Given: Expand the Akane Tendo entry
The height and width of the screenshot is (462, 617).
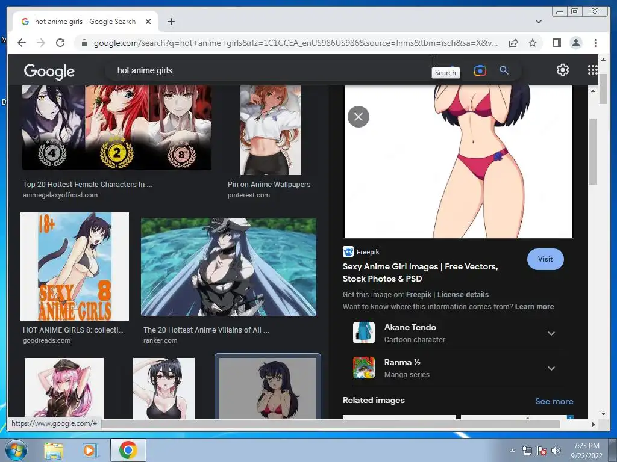Looking at the screenshot, I should (551, 333).
